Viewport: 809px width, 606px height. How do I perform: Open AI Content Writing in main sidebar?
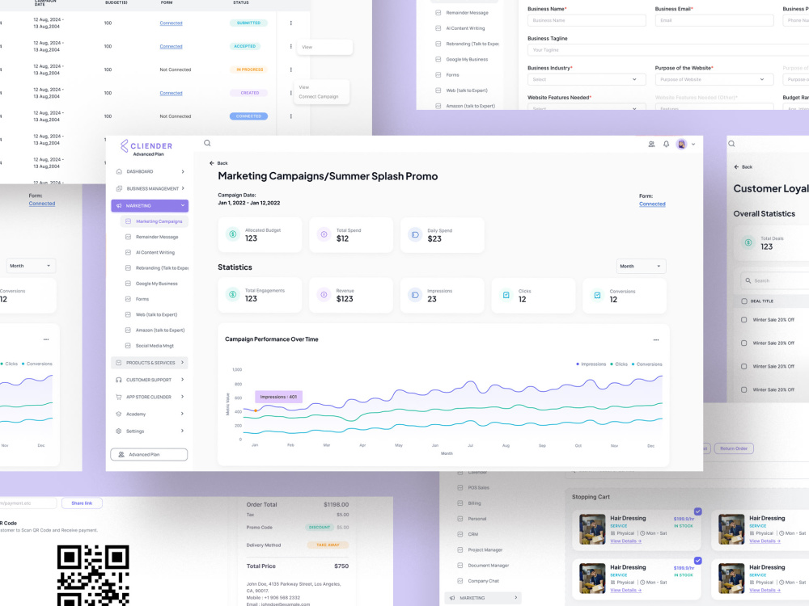pyautogui.click(x=155, y=252)
